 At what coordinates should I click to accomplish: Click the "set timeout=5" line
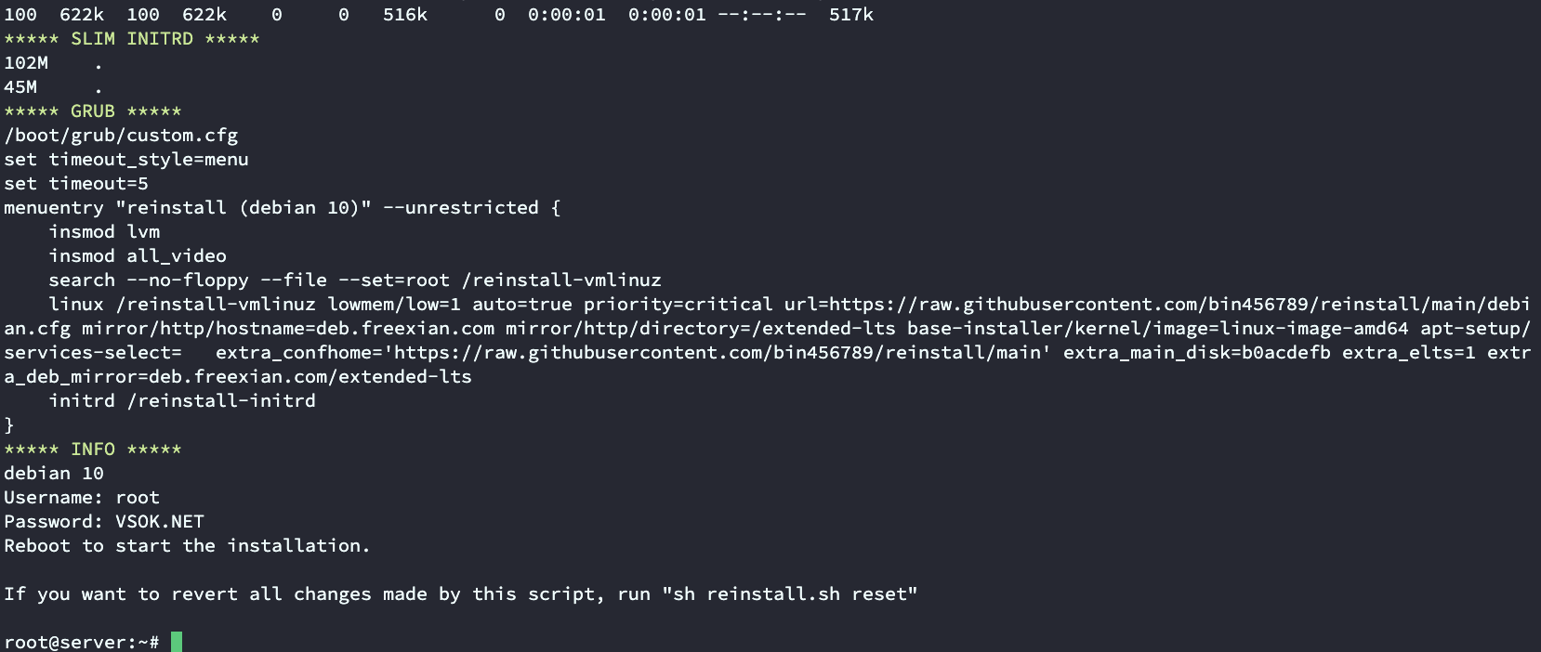coord(76,184)
